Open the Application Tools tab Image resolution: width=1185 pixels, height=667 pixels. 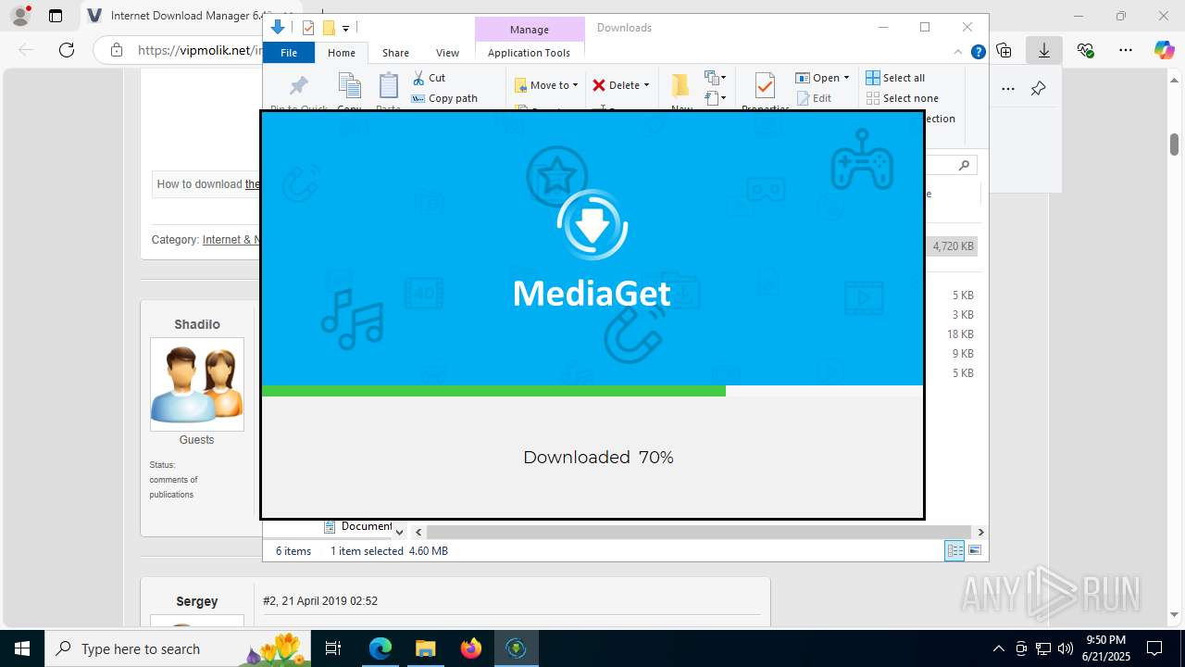529,53
